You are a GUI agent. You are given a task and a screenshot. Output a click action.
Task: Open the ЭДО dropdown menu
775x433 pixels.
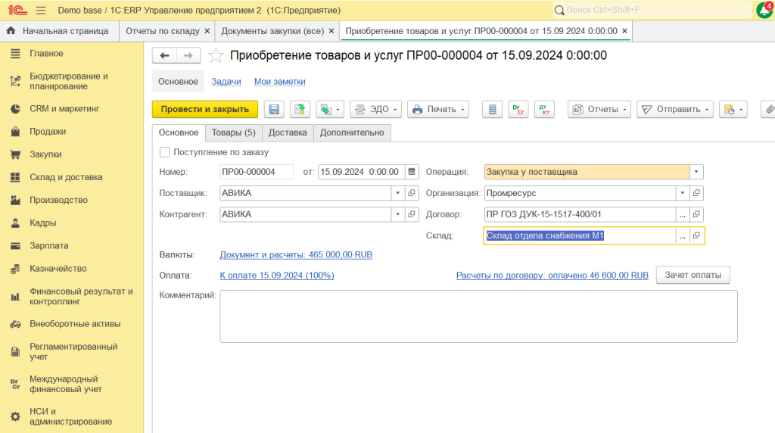(375, 109)
